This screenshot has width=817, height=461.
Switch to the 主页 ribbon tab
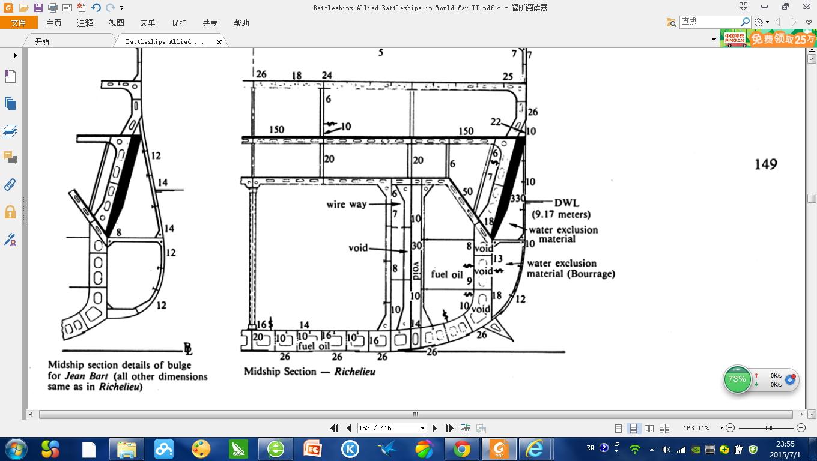tap(54, 23)
